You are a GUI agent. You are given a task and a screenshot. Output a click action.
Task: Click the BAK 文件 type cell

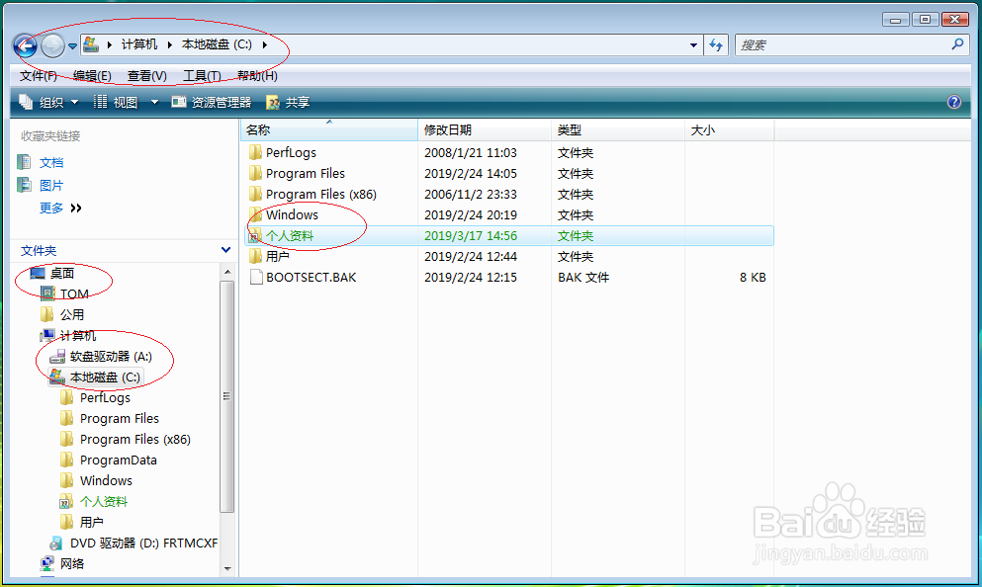coord(583,278)
